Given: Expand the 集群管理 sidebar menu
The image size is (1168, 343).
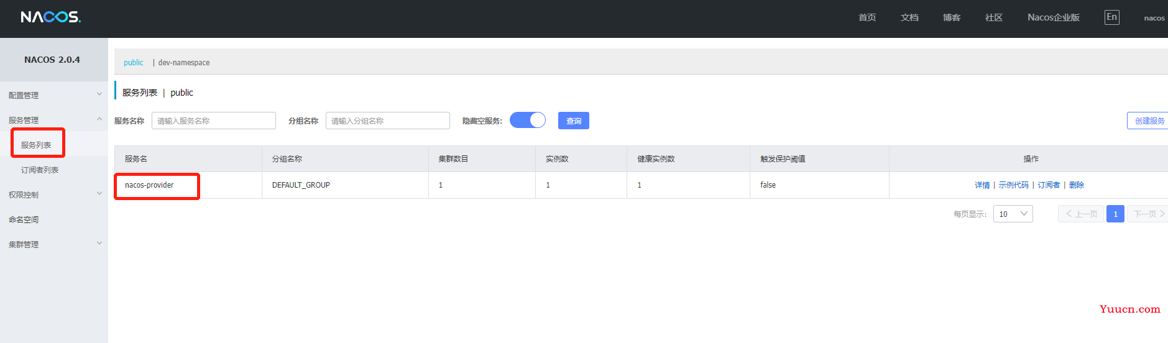Looking at the screenshot, I should click(x=53, y=244).
